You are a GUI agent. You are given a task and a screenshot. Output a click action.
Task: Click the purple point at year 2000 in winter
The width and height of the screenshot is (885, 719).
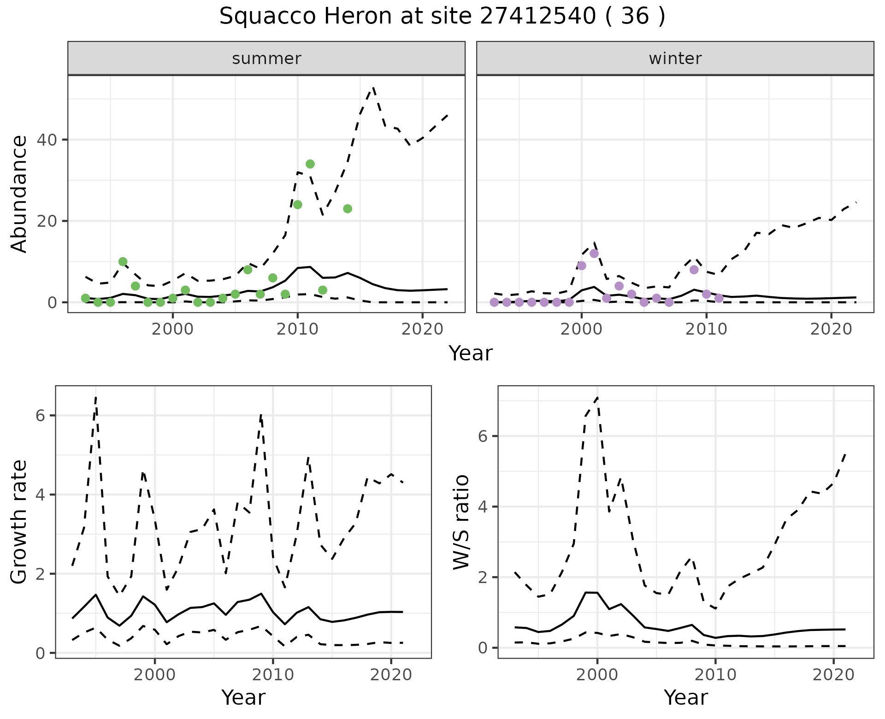tap(582, 265)
